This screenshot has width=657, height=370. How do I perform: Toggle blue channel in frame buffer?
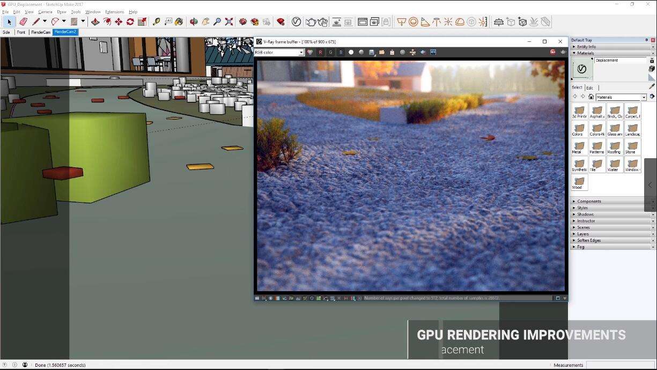click(x=341, y=52)
